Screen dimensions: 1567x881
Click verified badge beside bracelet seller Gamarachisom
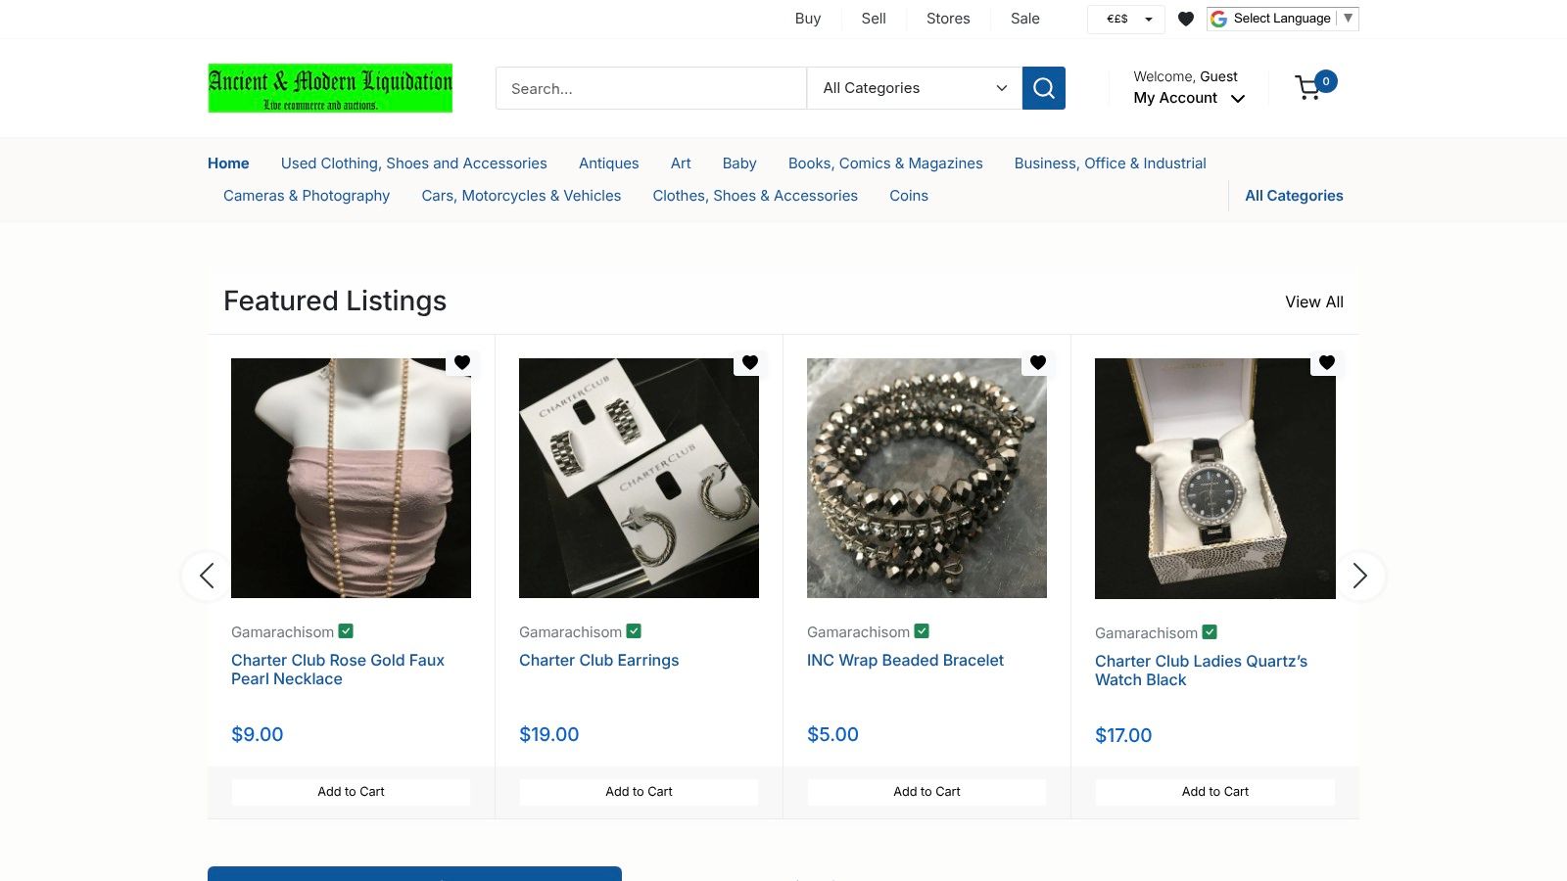[922, 631]
